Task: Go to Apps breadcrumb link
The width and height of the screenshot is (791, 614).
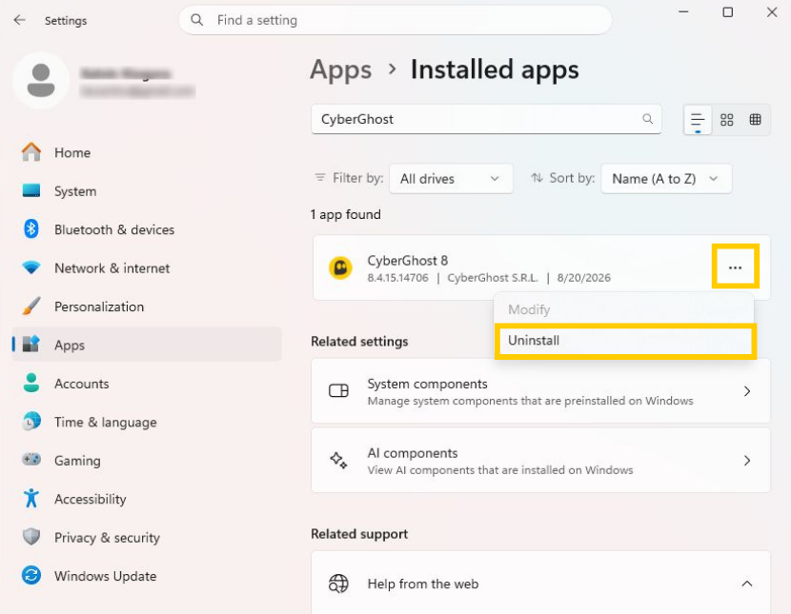Action: click(x=341, y=70)
